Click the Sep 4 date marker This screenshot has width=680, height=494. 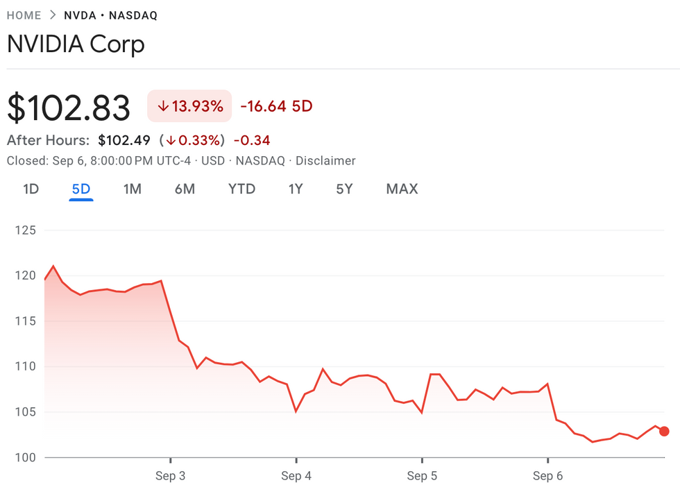click(x=296, y=476)
